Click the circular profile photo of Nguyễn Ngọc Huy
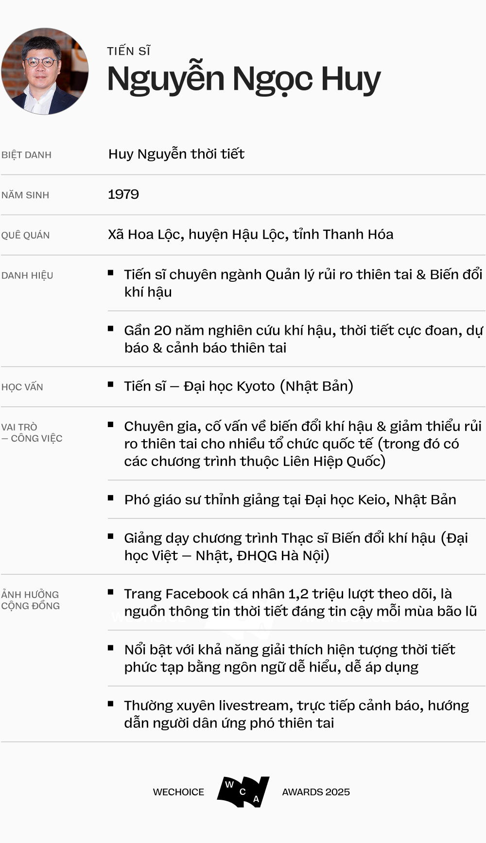Screen dimensions: 486x843 click(x=45, y=71)
